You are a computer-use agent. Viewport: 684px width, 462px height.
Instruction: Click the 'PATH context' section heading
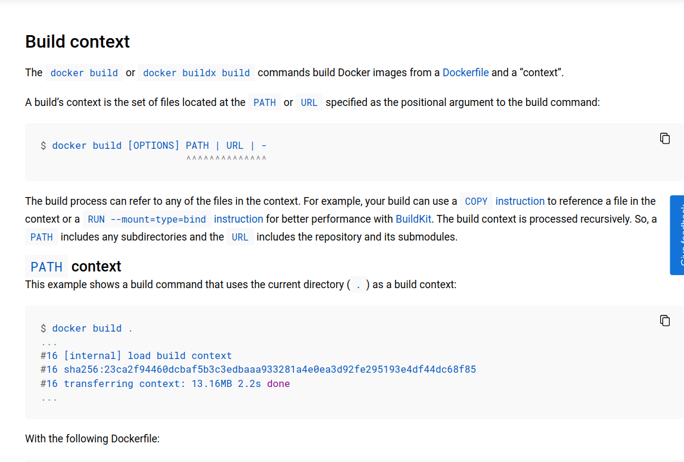click(x=73, y=266)
